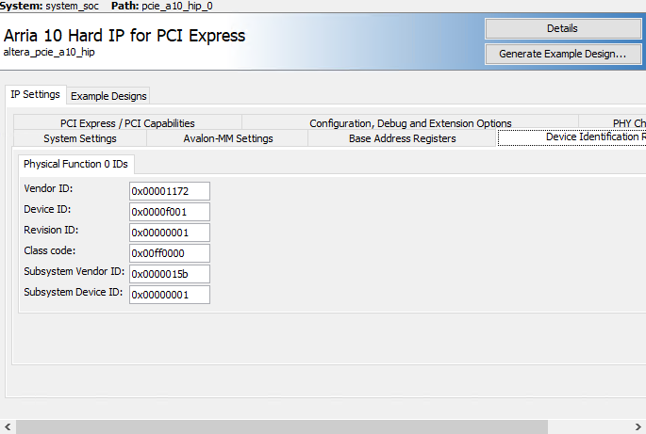646x434 pixels.
Task: Click the Subsystem Vendor ID field
Action: pos(170,274)
